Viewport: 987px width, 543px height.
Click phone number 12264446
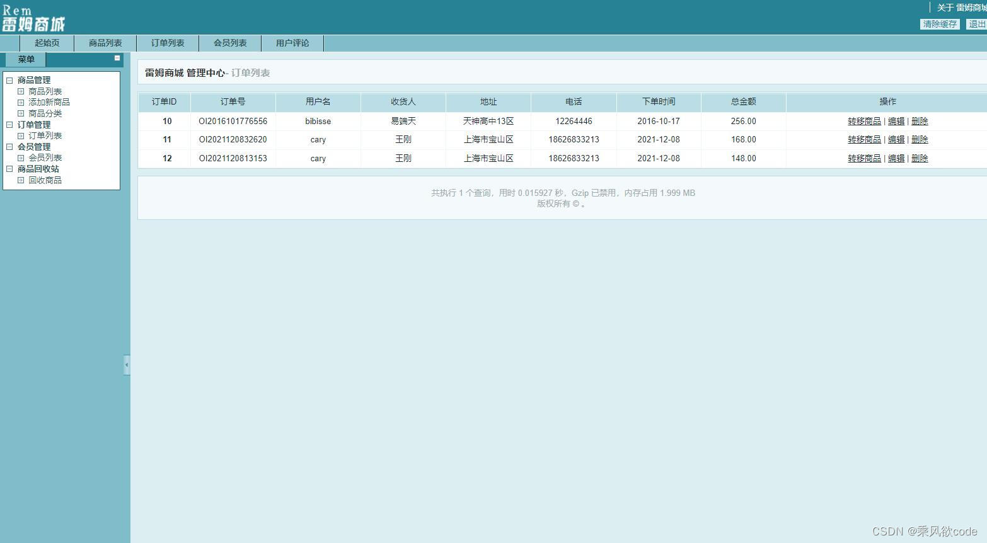click(x=574, y=121)
